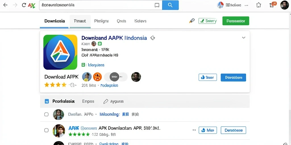Switch to the Pinaut tab
The image size is (291, 145).
(x=80, y=21)
